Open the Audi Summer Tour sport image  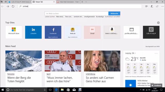63,61
